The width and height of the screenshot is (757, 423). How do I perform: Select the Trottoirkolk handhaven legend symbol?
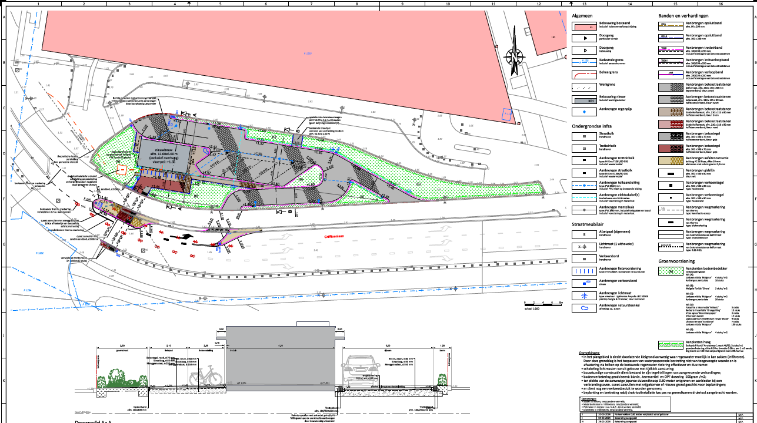[x=585, y=148]
